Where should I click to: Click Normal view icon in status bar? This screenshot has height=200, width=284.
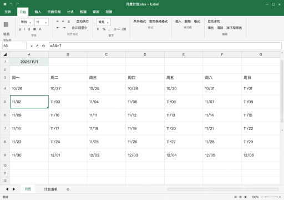click(235, 197)
